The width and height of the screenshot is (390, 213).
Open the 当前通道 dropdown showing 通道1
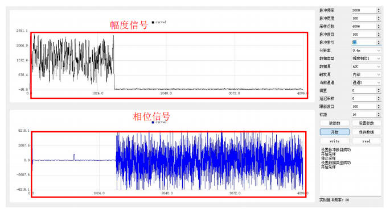[x=366, y=82]
